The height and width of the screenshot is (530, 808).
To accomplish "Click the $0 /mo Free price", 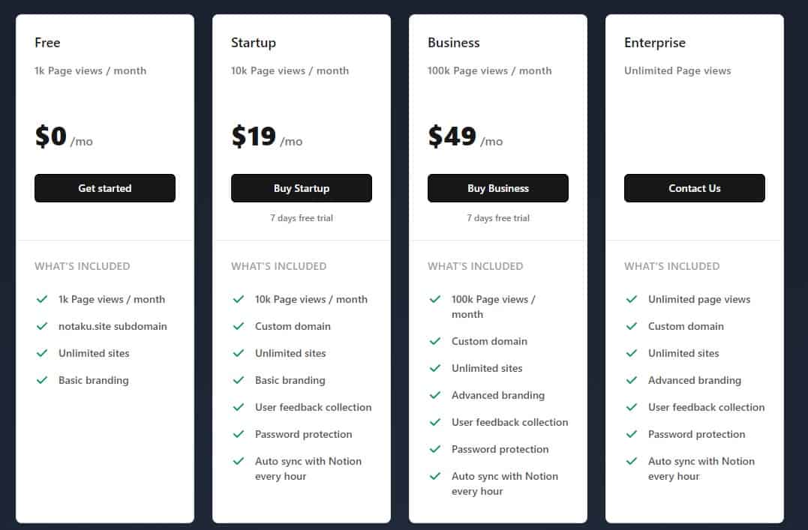I will 64,136.
